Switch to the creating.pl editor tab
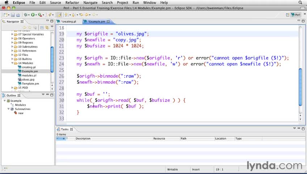The image size is (307, 174). pos(69,22)
